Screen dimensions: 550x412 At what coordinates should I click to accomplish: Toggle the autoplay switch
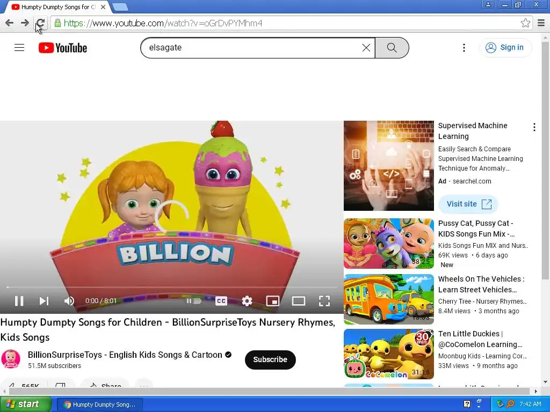pyautogui.click(x=193, y=301)
